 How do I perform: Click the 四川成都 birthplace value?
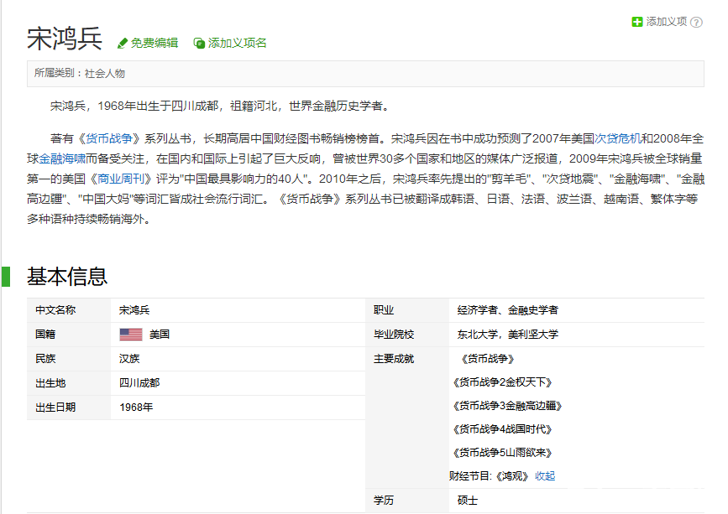[x=139, y=383]
